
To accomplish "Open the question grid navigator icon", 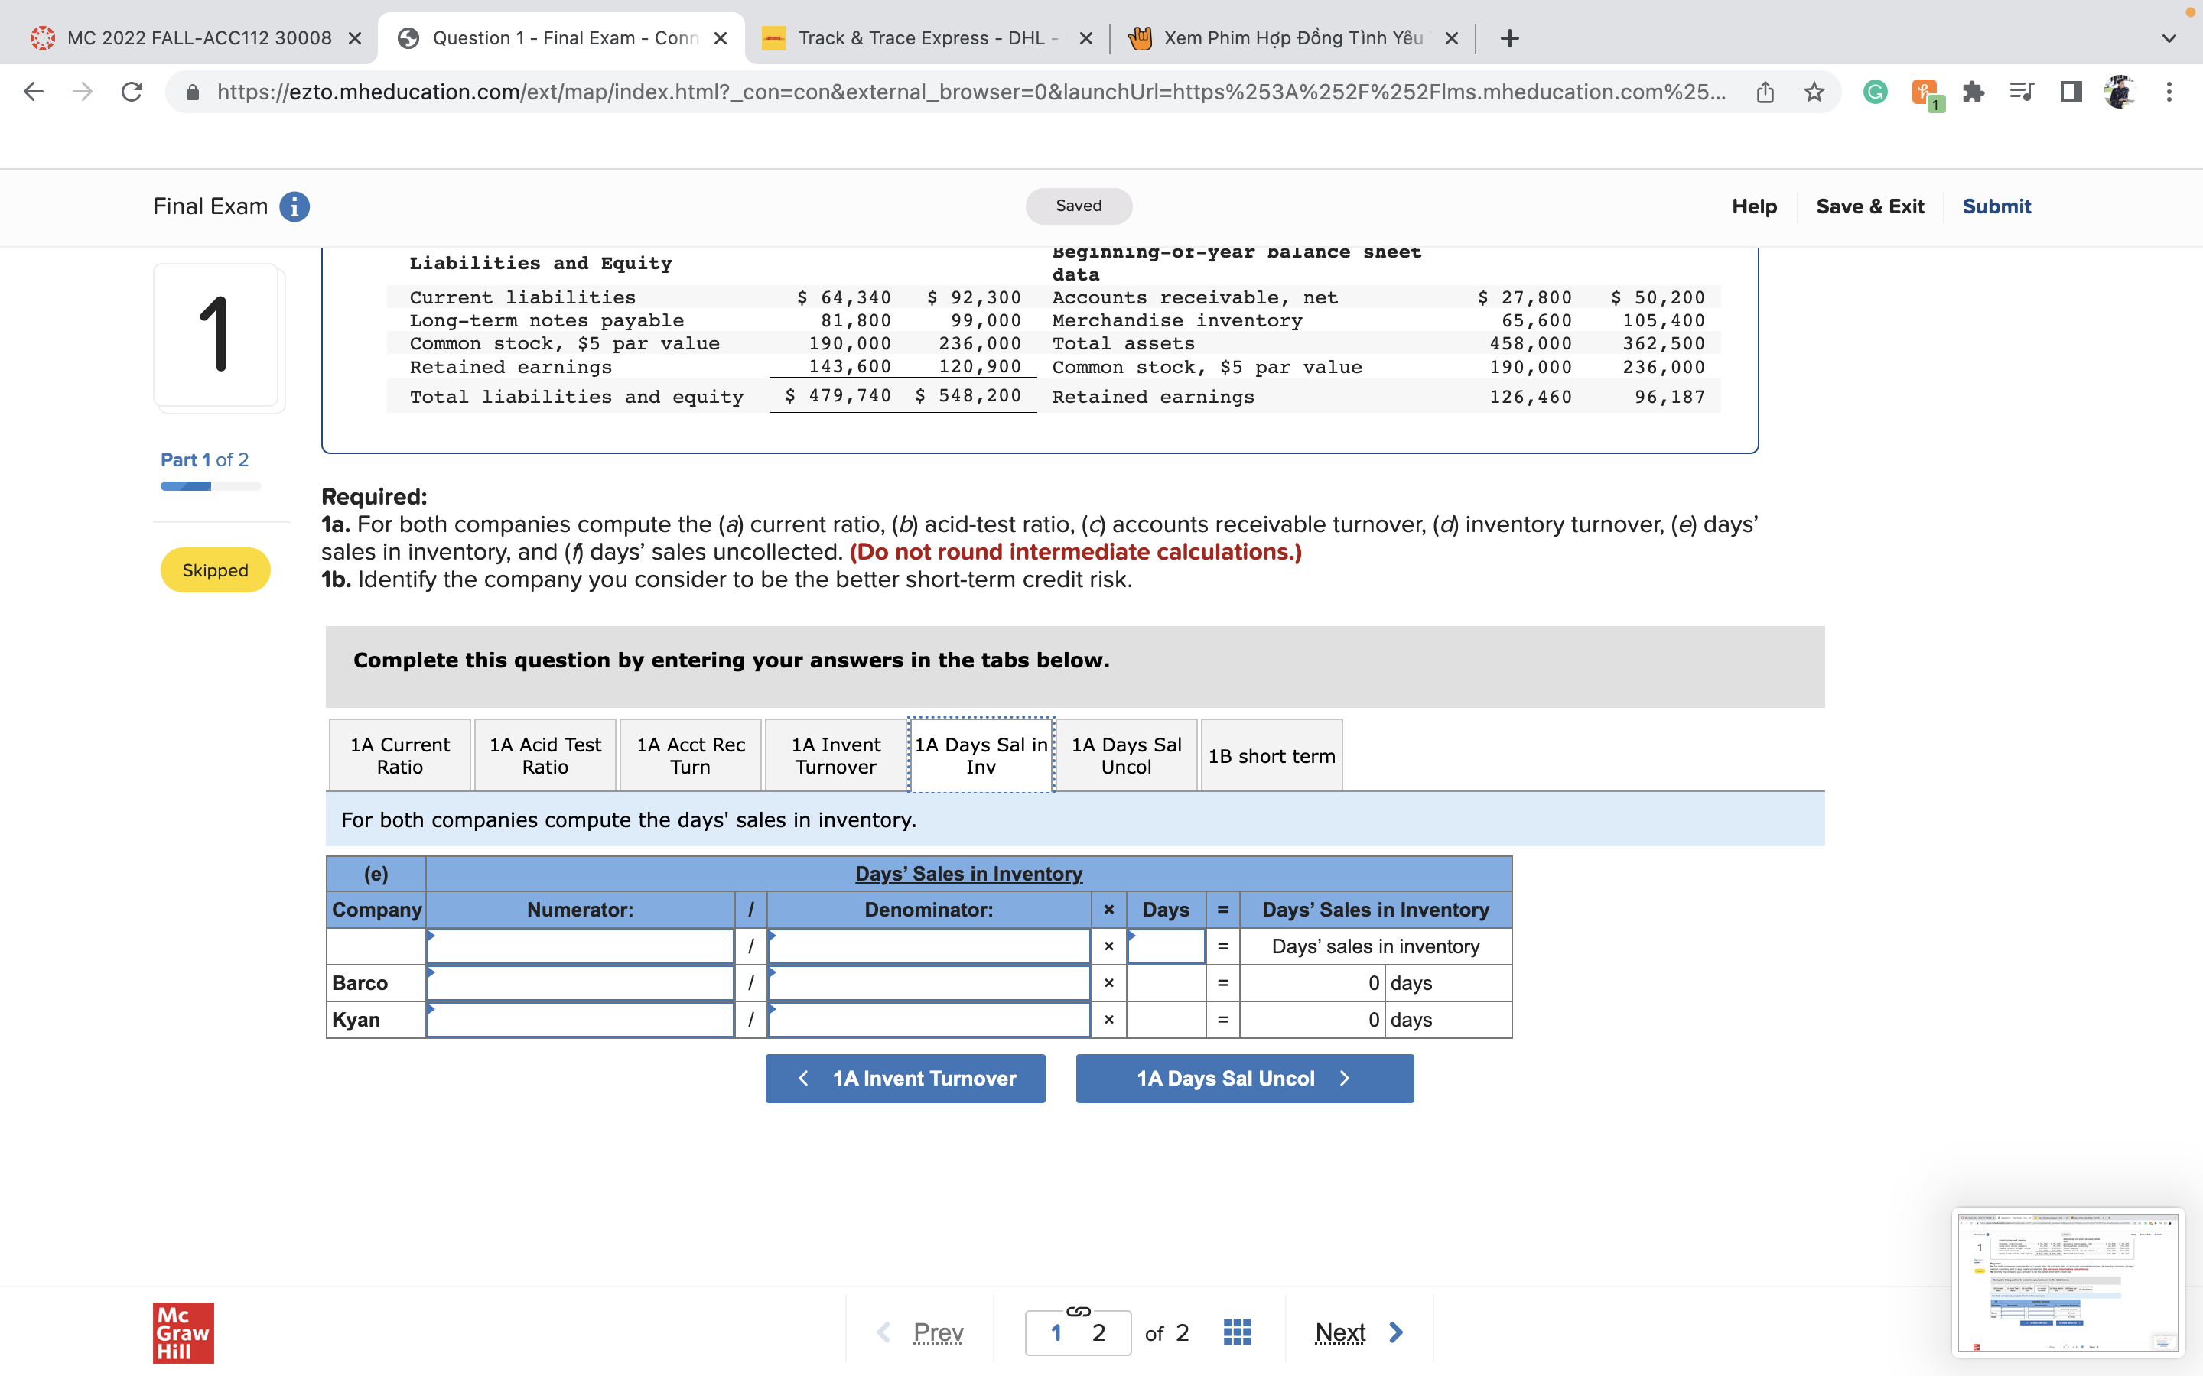I will pyautogui.click(x=1236, y=1332).
